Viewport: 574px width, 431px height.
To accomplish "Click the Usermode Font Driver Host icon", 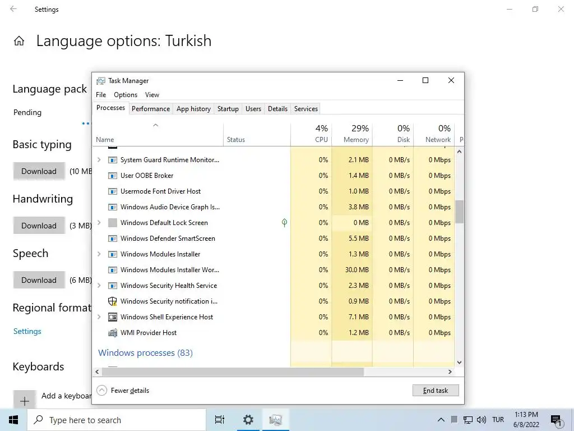I will coord(113,191).
